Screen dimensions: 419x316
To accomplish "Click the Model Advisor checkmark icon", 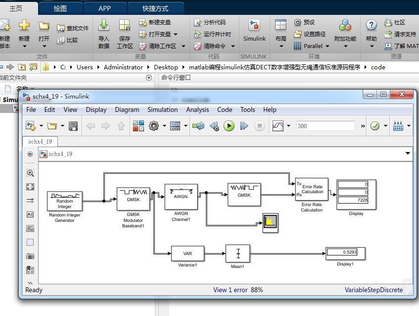I will click(x=375, y=126).
